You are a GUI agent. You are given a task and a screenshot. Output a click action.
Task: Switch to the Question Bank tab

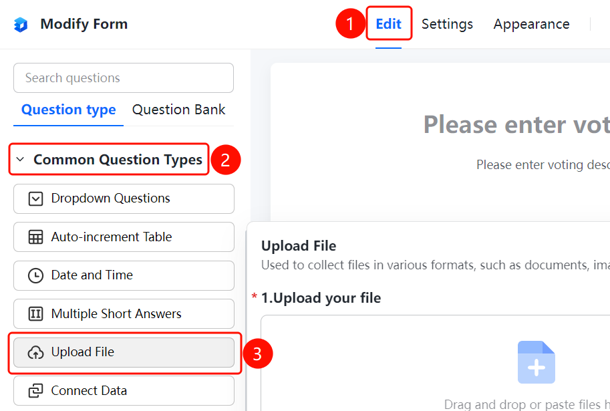[178, 110]
